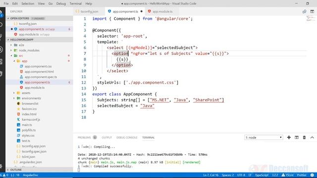Place cursor on line 16 selectedSubject
The image size is (317, 178).
(115, 106)
